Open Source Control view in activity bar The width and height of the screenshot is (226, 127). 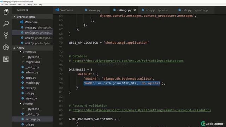pyautogui.click(x=6, y=35)
